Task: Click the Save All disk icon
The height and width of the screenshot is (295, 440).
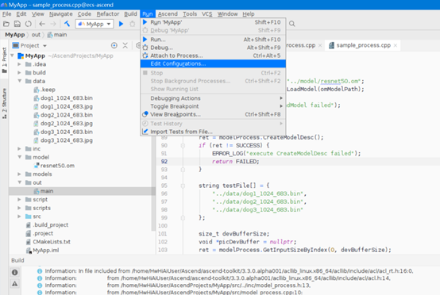Action: click(x=17, y=24)
